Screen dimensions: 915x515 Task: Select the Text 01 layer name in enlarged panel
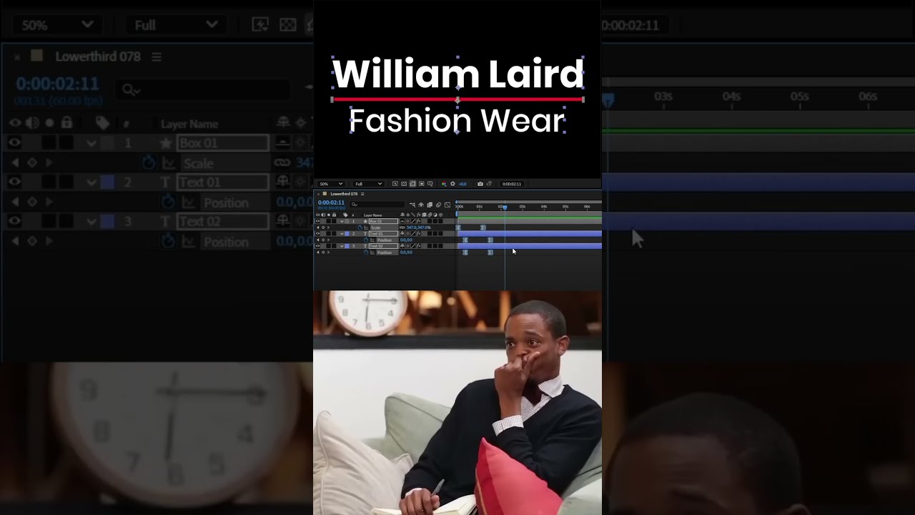(x=223, y=182)
